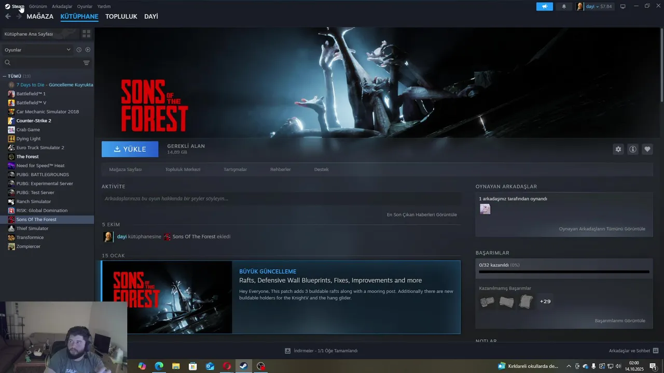This screenshot has width=664, height=373.
Task: Select Counter-Strike 2 in library
Action: pyautogui.click(x=34, y=121)
